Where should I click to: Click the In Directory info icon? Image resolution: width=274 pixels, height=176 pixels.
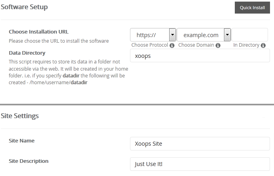[x=263, y=45]
